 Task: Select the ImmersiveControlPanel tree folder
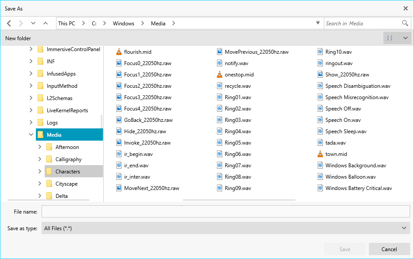pos(74,49)
